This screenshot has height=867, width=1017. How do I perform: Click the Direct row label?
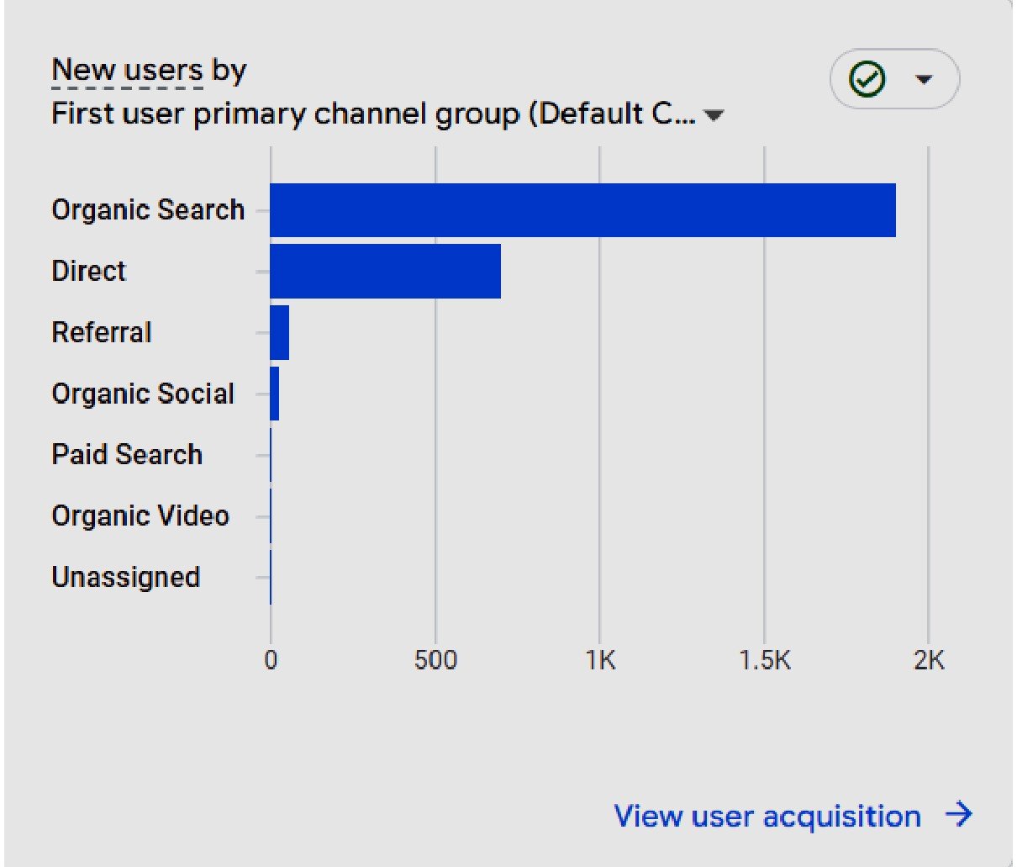click(88, 272)
